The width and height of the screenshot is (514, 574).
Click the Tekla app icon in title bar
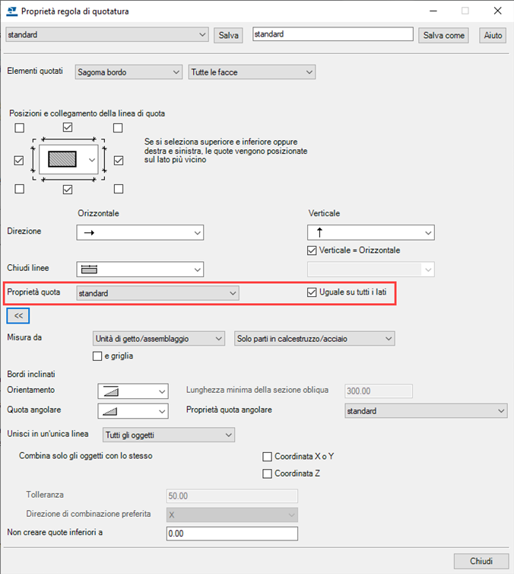click(11, 11)
